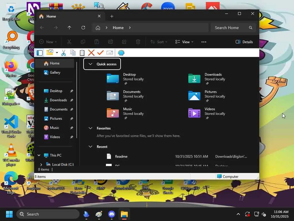This screenshot has width=294, height=221.
Task: Open Recycle Bin on the desktop
Action: click(11, 12)
